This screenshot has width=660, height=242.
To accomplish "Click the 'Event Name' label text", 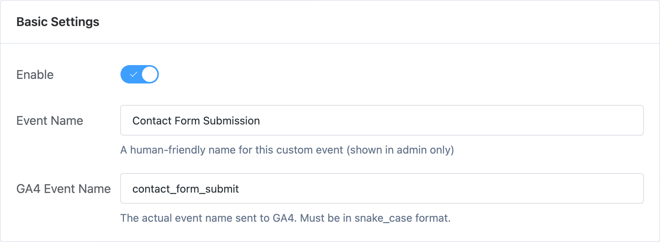I will [49, 121].
